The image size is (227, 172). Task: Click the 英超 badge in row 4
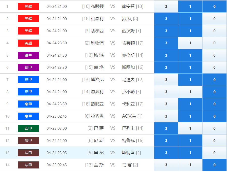point(28,43)
